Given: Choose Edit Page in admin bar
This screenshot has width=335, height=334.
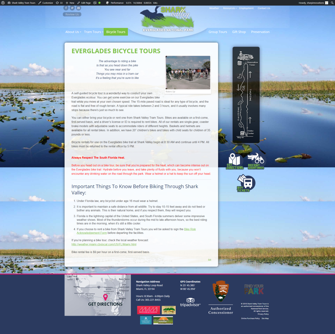Looking at the screenshot, I should click(x=84, y=3).
